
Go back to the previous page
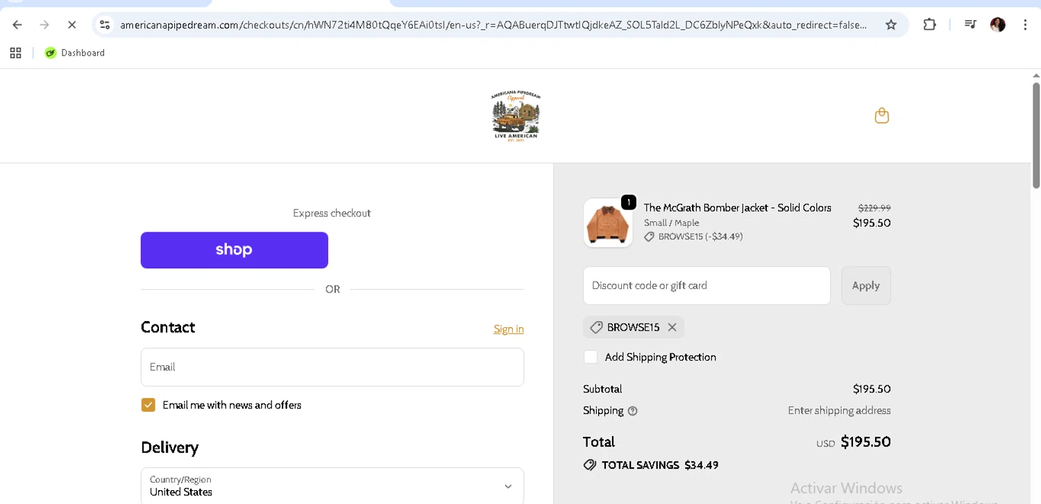pos(17,25)
